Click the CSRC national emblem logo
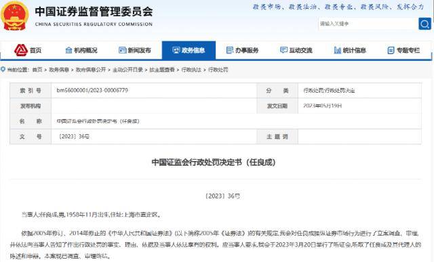Image resolution: width=434 pixels, height=262 pixels. pyautogui.click(x=15, y=16)
